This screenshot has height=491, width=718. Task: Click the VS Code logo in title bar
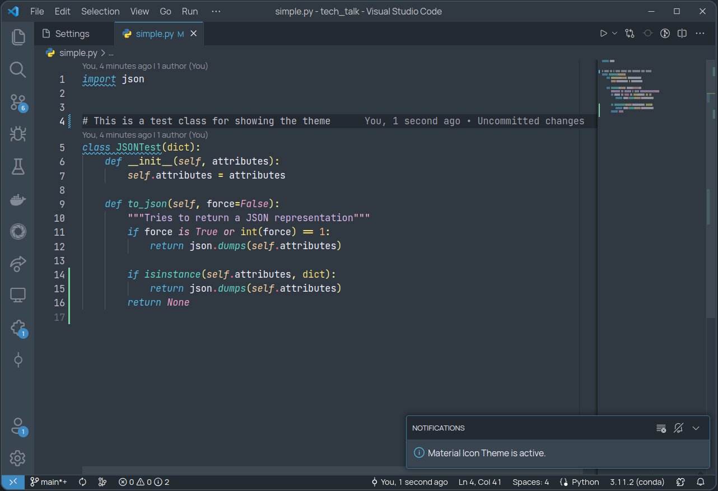(13, 11)
